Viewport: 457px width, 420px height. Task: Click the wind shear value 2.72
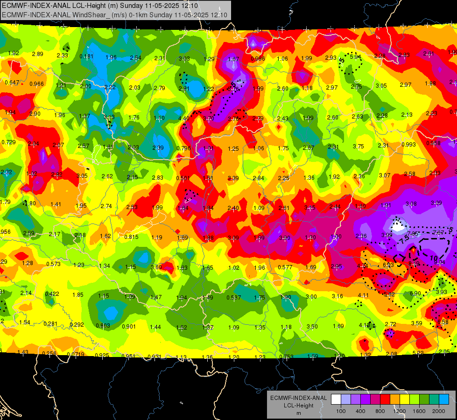point(391,324)
